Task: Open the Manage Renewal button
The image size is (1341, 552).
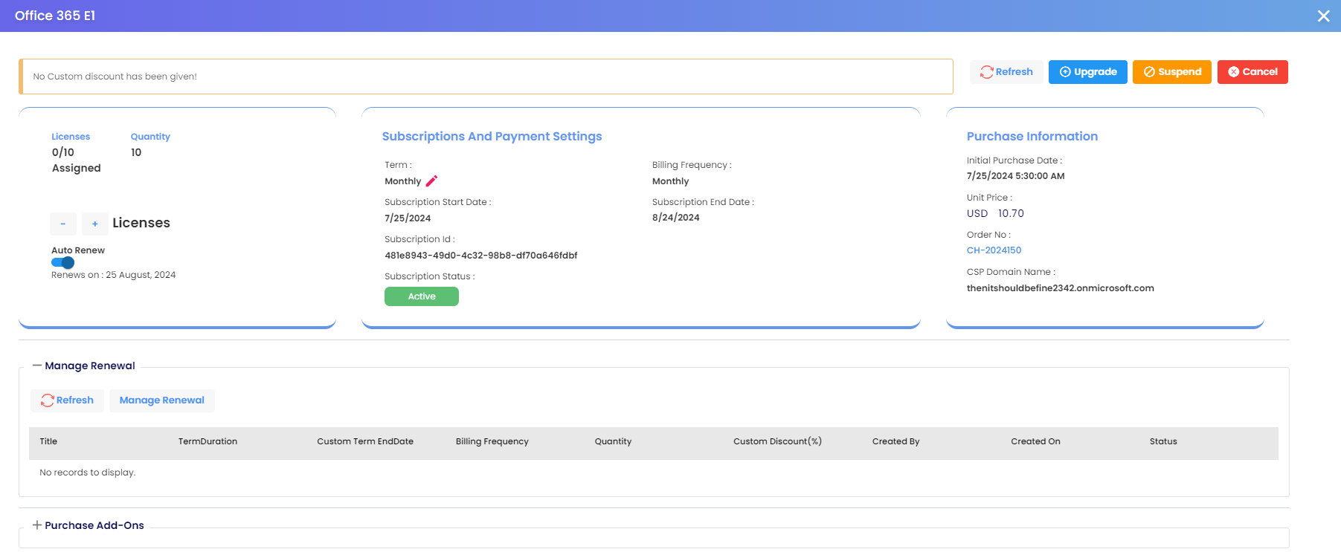Action: (162, 400)
